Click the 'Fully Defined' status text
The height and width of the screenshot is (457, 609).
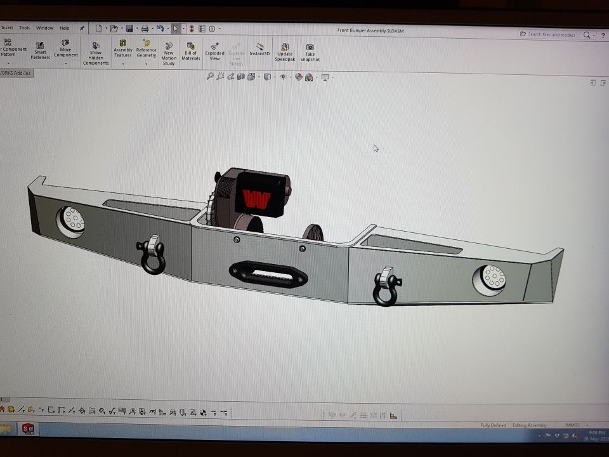click(493, 425)
